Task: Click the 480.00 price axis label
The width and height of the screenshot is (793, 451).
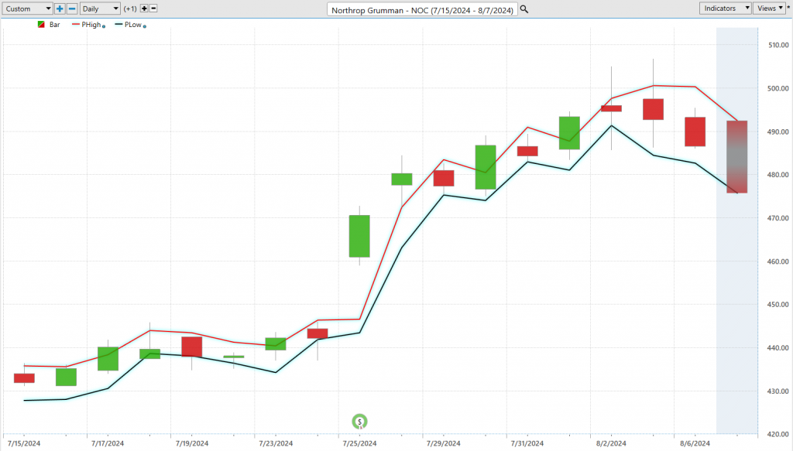Action: pos(778,175)
